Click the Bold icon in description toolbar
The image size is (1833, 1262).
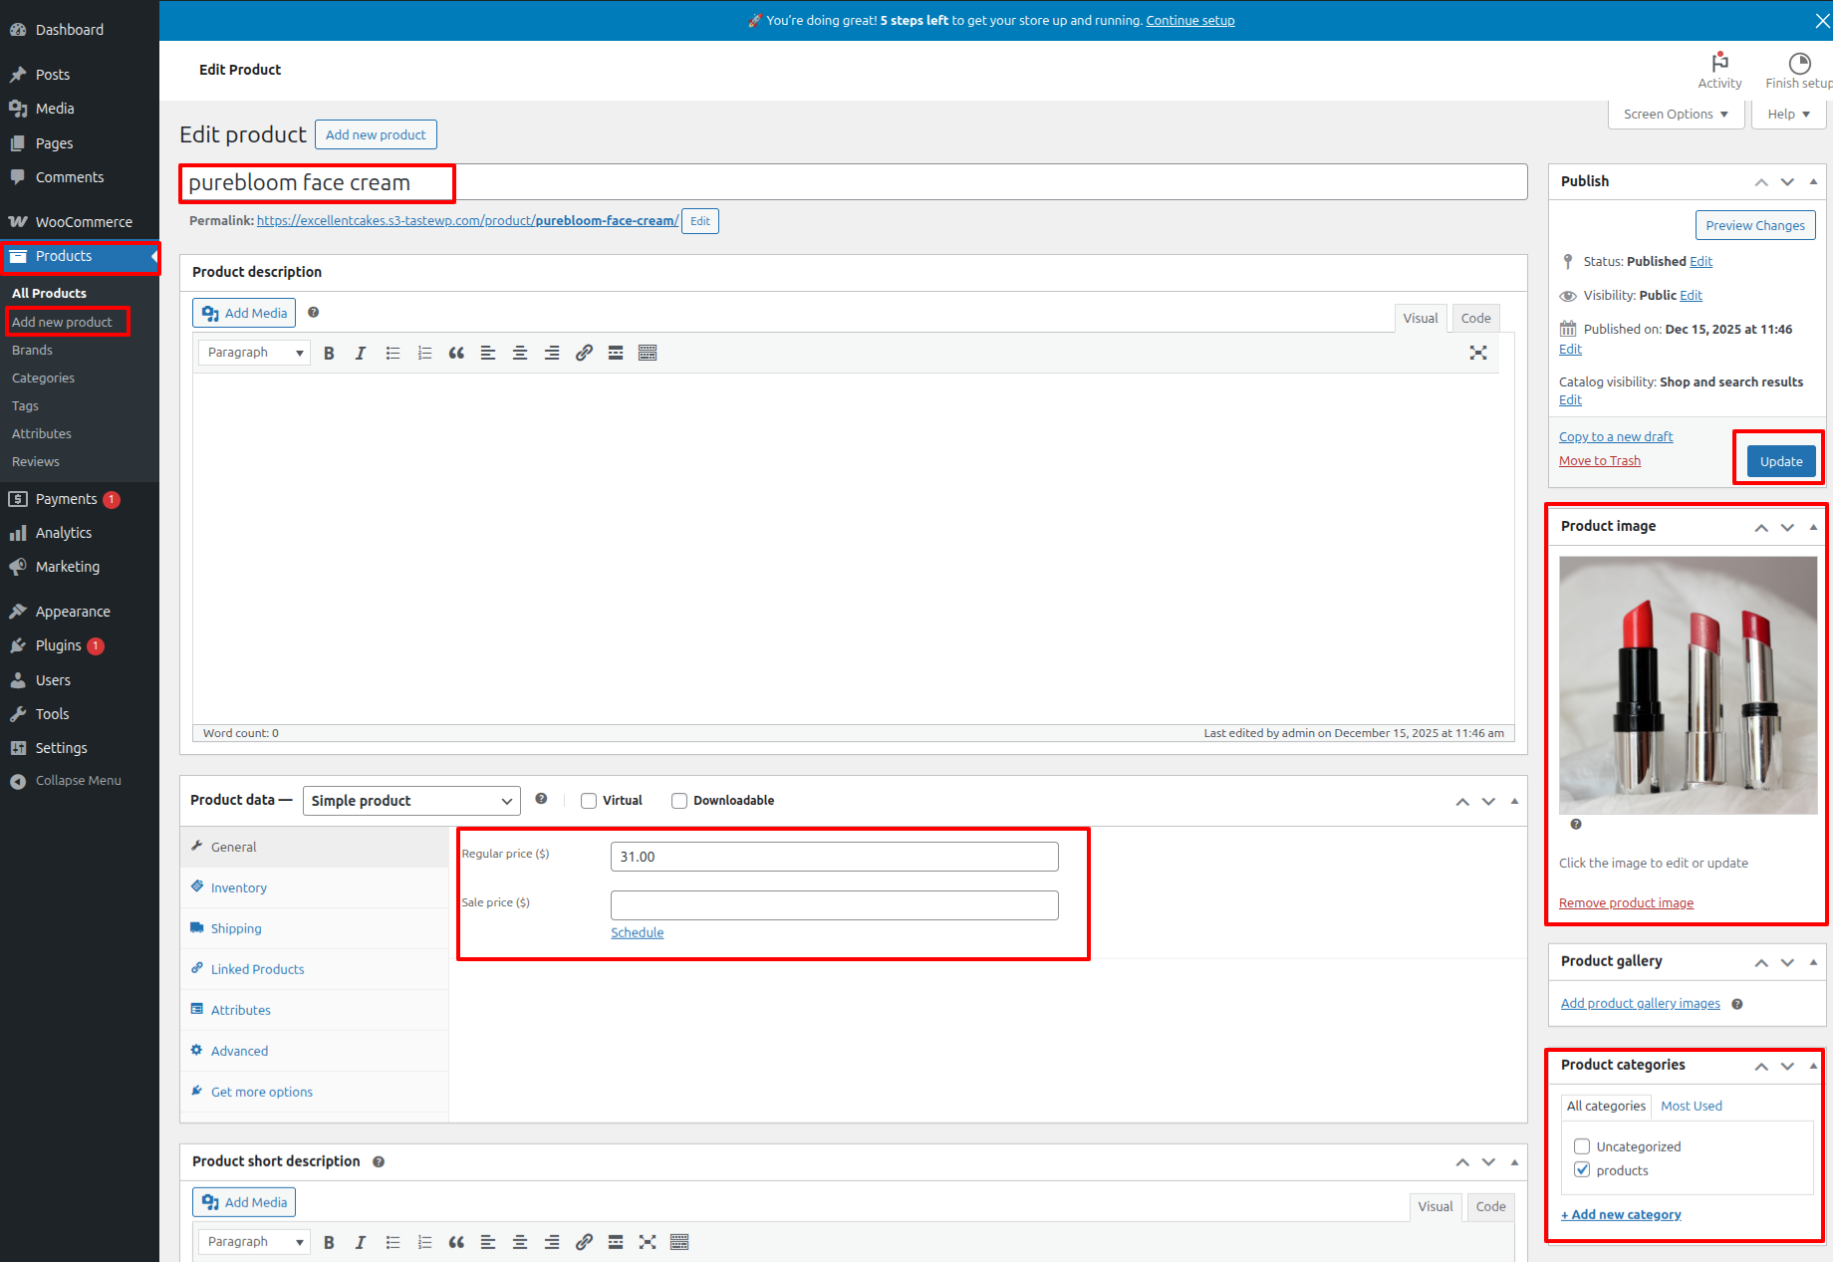(x=329, y=353)
